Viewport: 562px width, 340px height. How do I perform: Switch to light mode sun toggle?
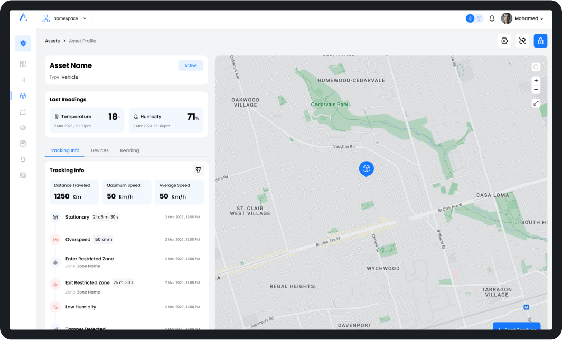click(470, 18)
